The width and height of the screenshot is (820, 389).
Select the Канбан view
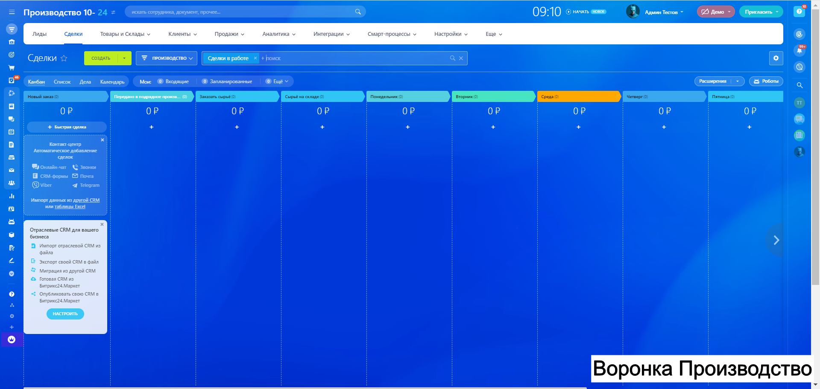point(36,82)
